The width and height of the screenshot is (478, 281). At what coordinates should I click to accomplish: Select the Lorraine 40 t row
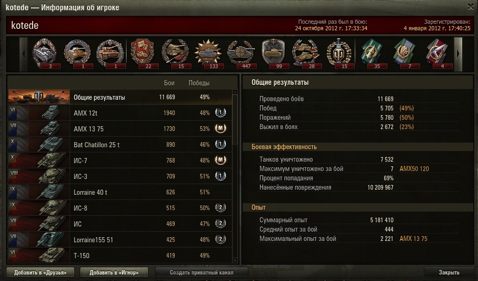[x=120, y=192]
